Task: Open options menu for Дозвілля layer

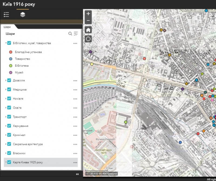Action: click(75, 81)
